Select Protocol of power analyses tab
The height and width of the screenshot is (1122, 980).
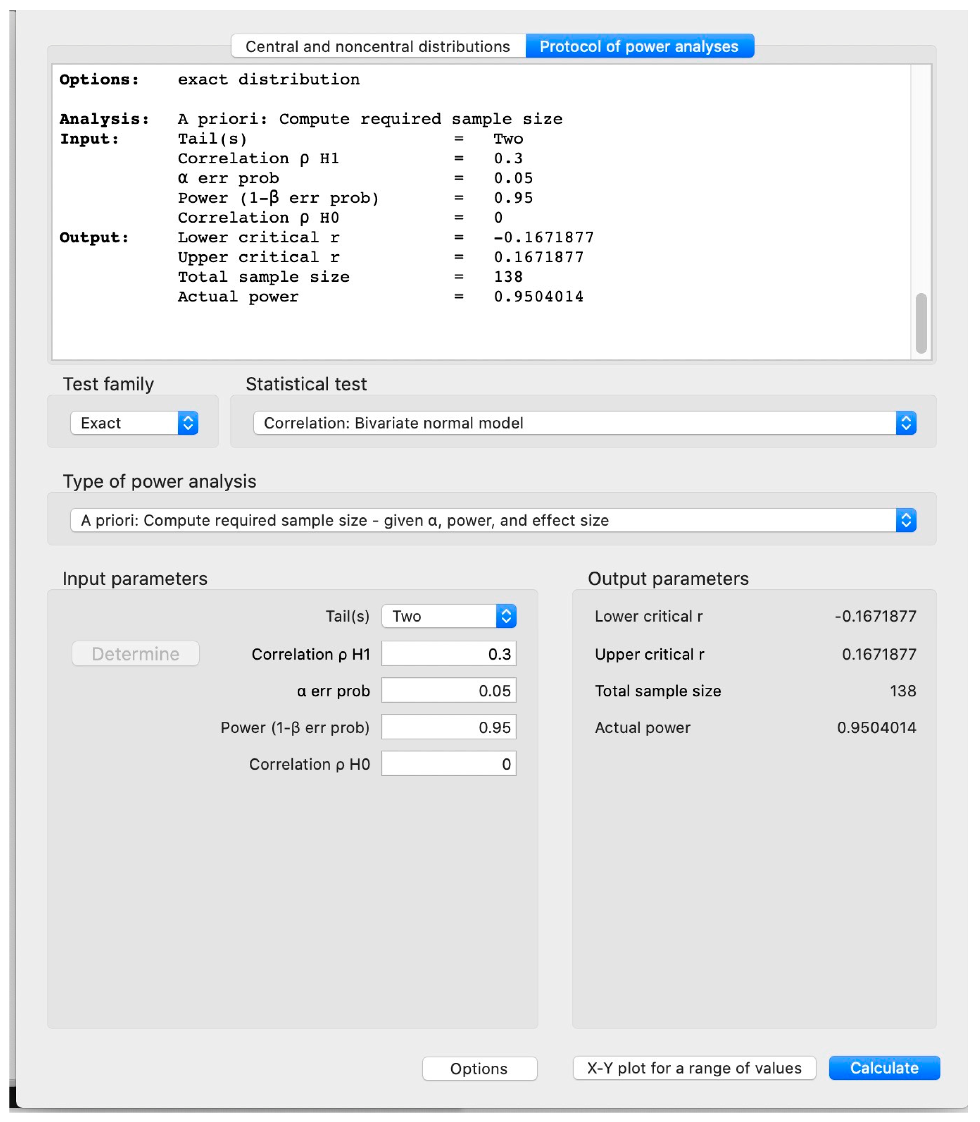tap(639, 46)
